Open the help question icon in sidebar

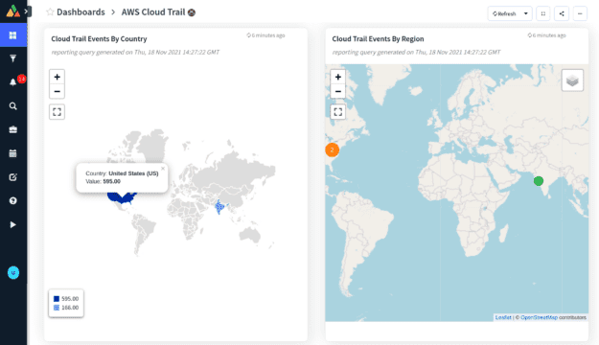click(x=13, y=200)
